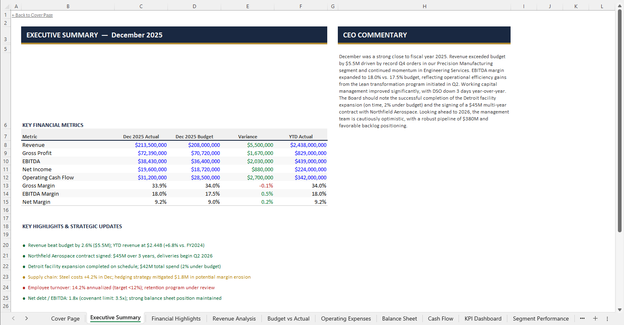Open the kebab (three-dot) sheet options menu
Screen dimensions: 624x325
[608, 318]
